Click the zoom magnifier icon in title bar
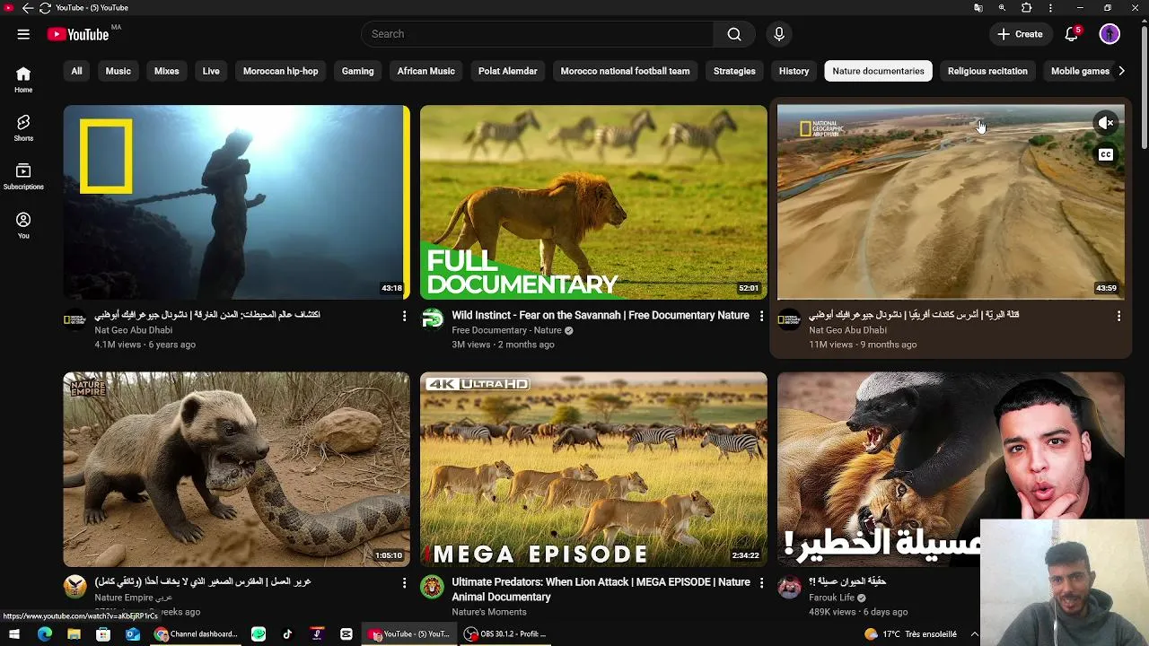This screenshot has height=646, width=1149. [1002, 8]
